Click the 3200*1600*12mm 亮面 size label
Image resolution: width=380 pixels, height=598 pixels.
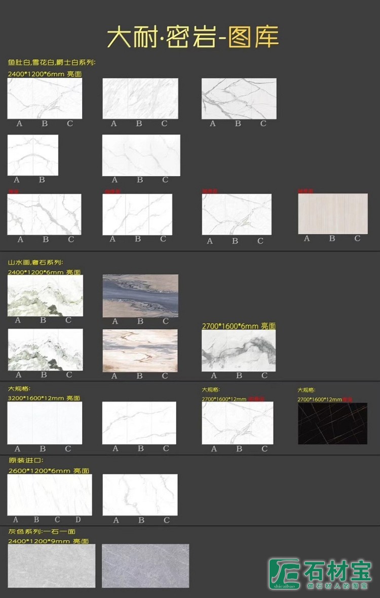point(44,398)
